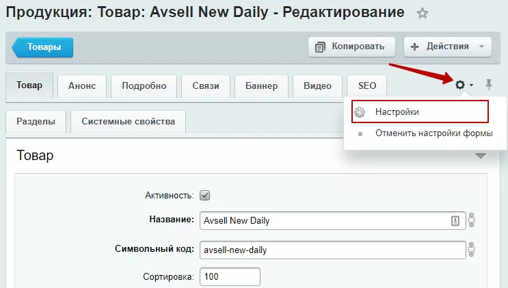Go back via the Товары button

[42, 47]
